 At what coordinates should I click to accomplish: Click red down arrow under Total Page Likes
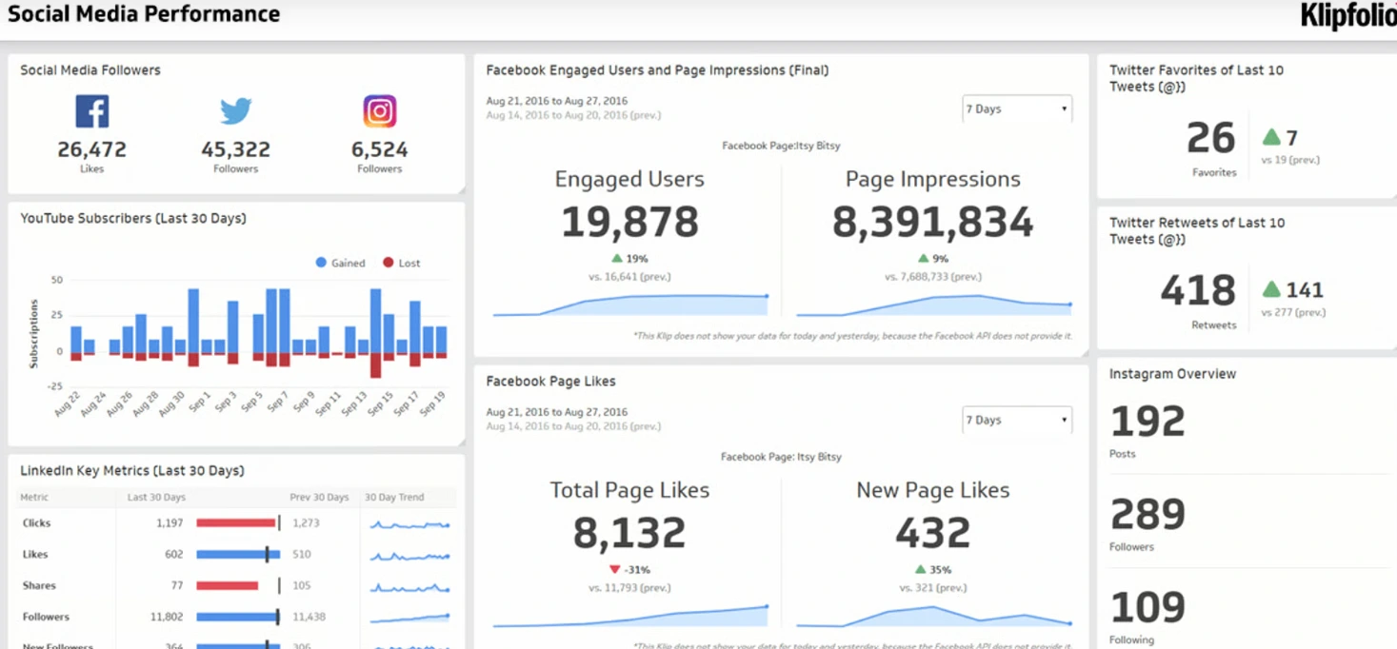click(x=614, y=570)
